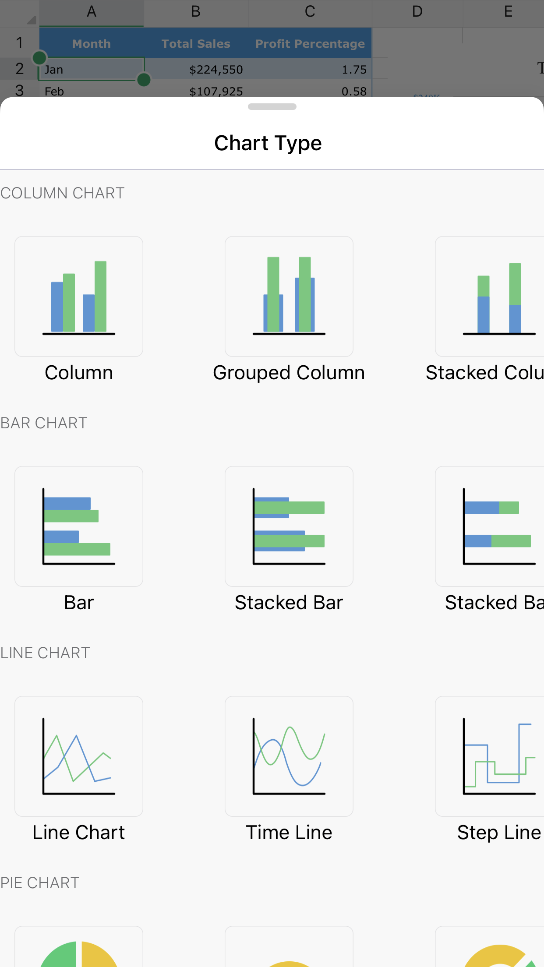Tap the green and yellow pie chart thumbnail
544x967 pixels.
[x=79, y=948]
